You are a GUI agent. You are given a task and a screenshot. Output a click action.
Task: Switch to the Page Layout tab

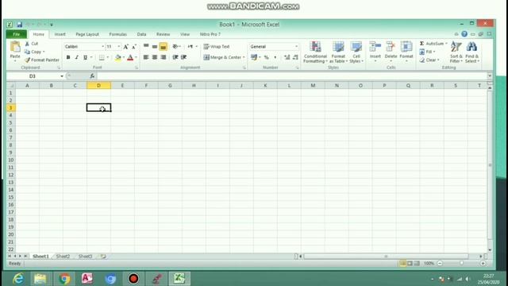point(87,34)
